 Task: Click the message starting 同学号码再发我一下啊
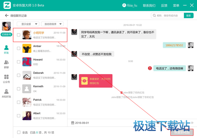118,34
